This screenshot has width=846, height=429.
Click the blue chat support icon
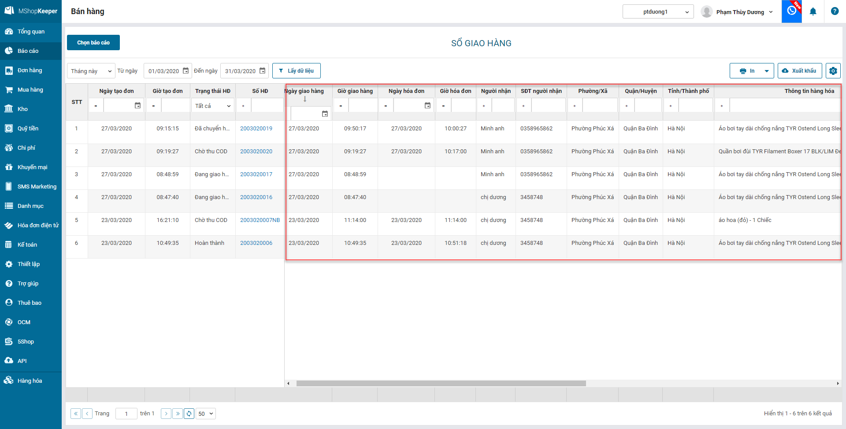[791, 11]
